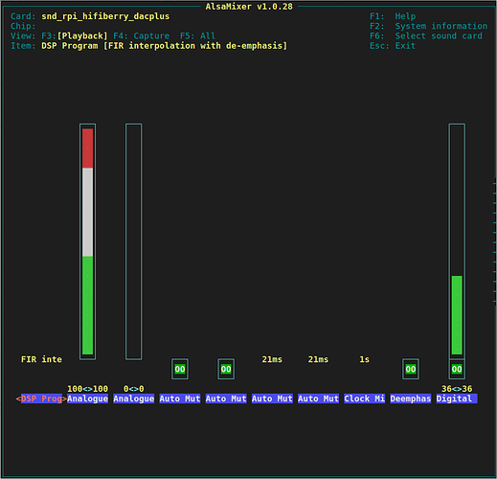Select the Auto Mut label beside Clock Mi
497x479 pixels.
pyautogui.click(x=318, y=399)
